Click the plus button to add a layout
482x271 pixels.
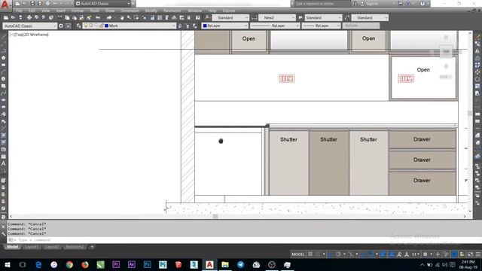(x=92, y=247)
